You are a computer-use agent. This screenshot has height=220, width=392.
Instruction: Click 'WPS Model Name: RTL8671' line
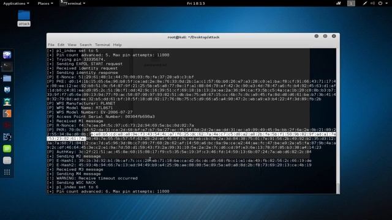coord(80,108)
